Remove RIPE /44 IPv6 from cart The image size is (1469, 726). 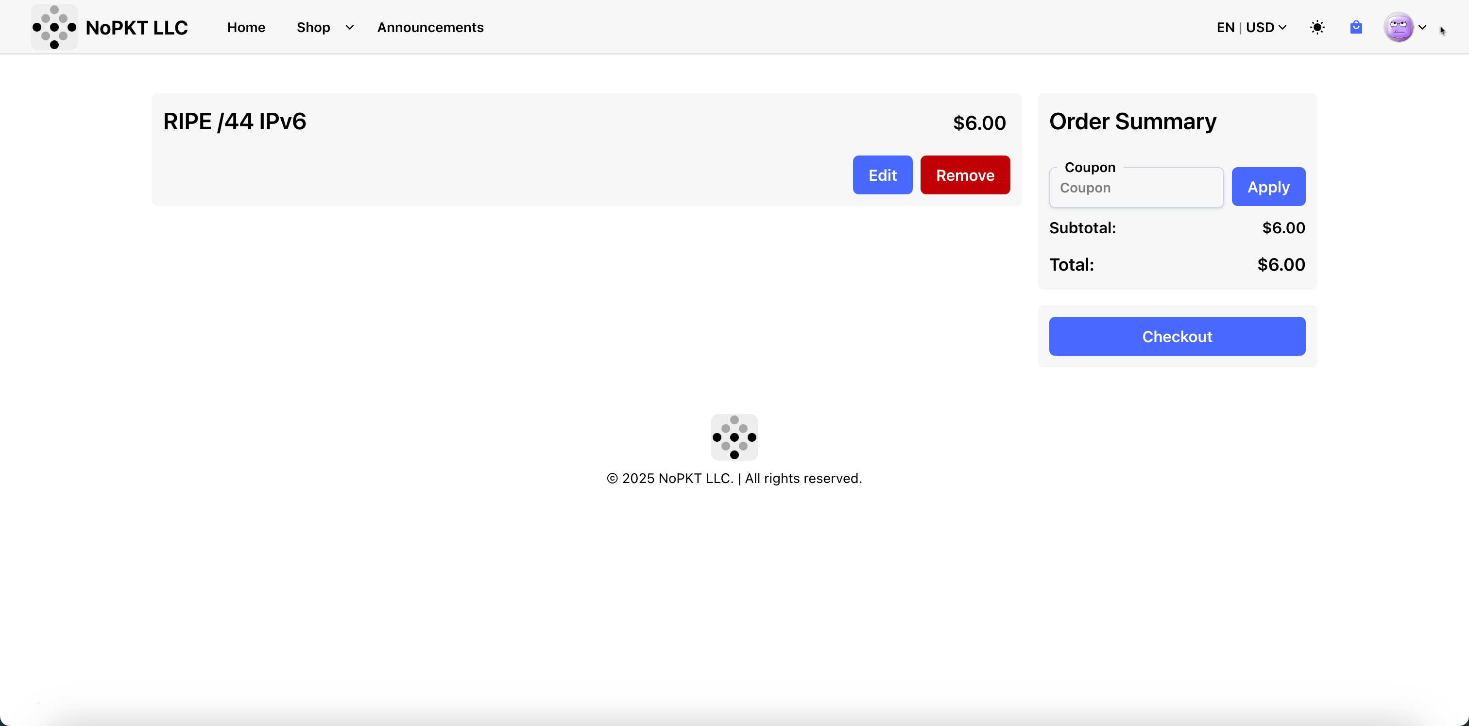tap(965, 175)
